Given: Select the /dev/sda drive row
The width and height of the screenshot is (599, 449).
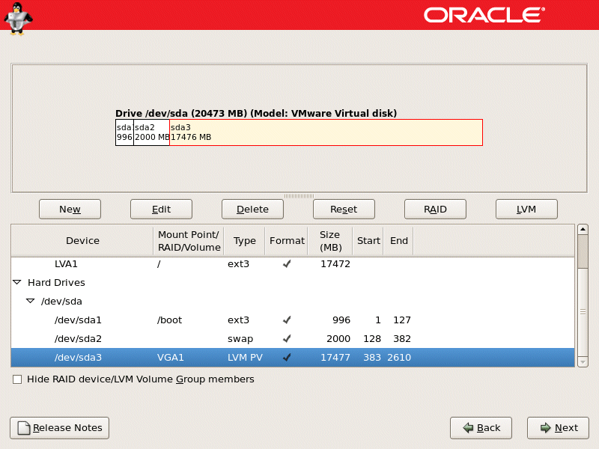Looking at the screenshot, I should (x=293, y=302).
